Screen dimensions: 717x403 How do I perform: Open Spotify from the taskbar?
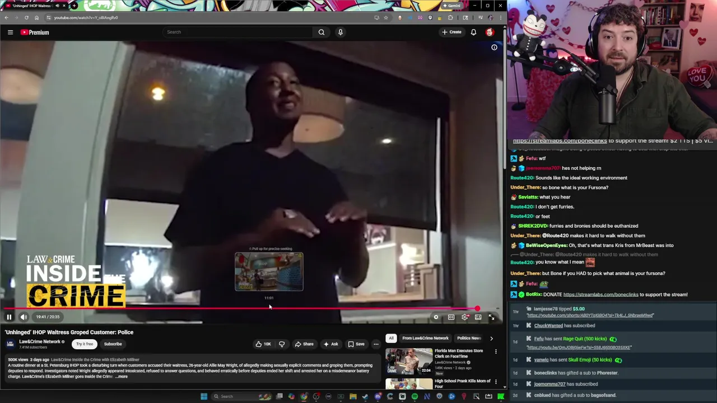click(x=415, y=396)
